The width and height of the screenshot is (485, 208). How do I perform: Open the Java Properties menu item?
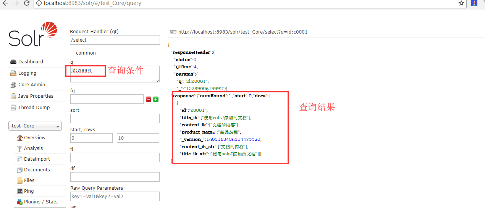tap(36, 96)
